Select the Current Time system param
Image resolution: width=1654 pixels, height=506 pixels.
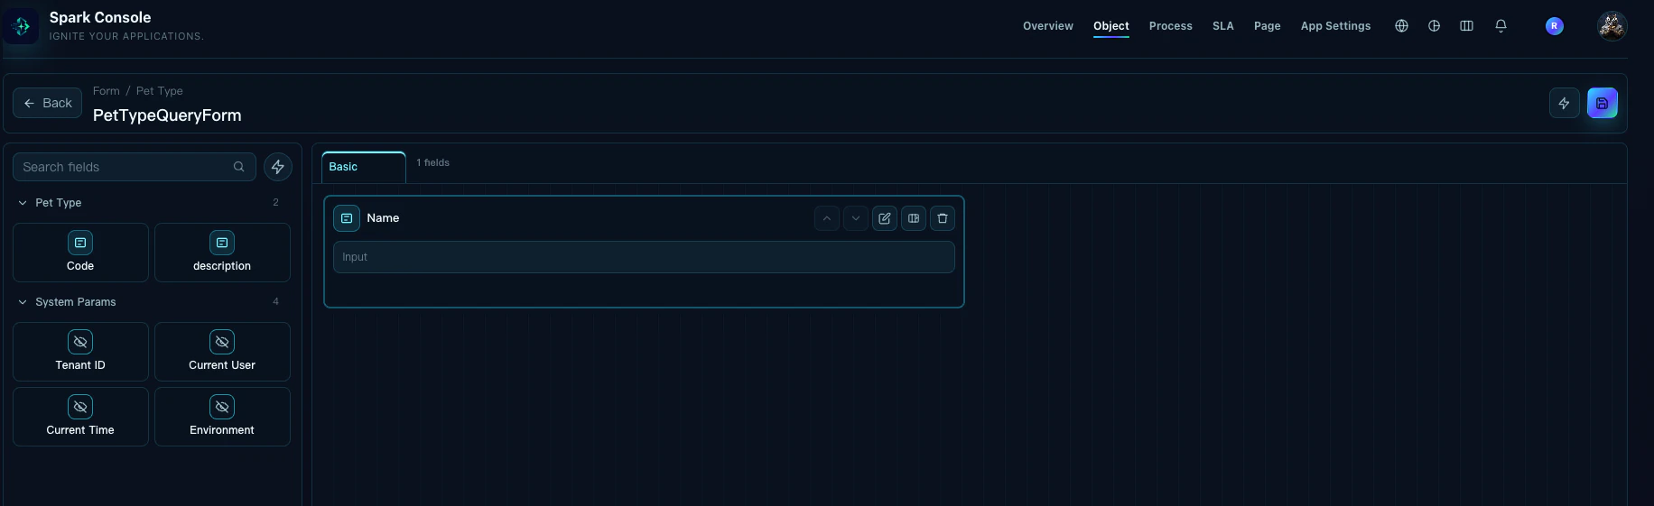(x=80, y=417)
